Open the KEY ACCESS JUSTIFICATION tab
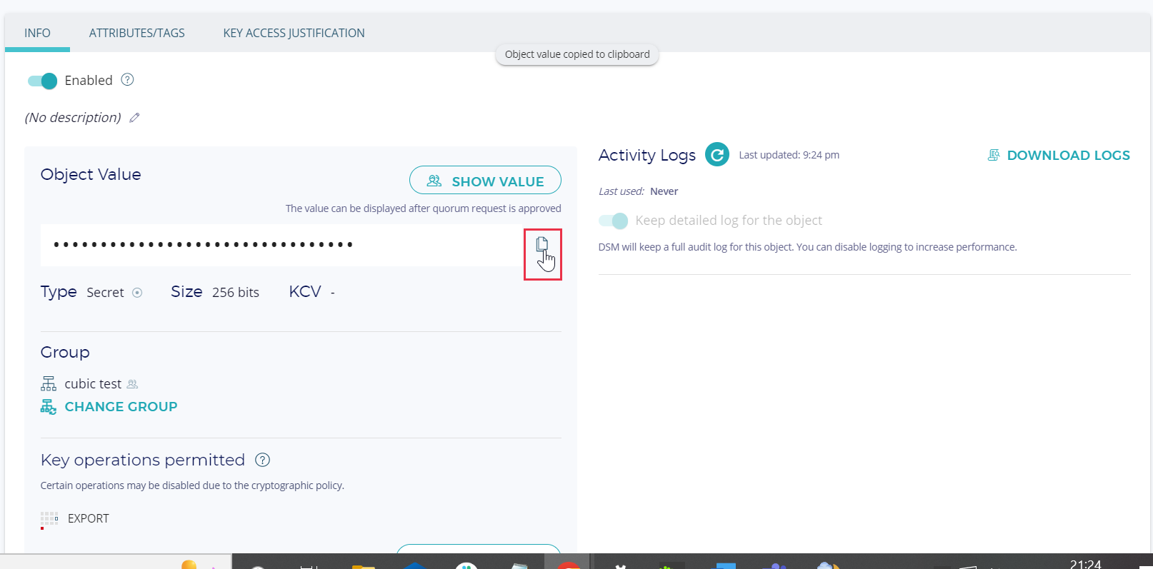Viewport: 1153px width, 569px height. [294, 33]
